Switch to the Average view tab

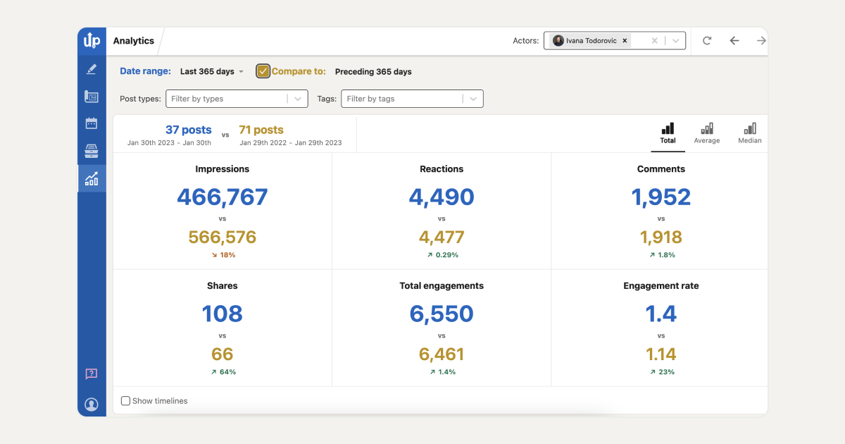[x=707, y=133]
